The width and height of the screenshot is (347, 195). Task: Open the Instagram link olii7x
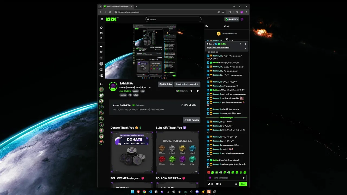click(x=184, y=105)
